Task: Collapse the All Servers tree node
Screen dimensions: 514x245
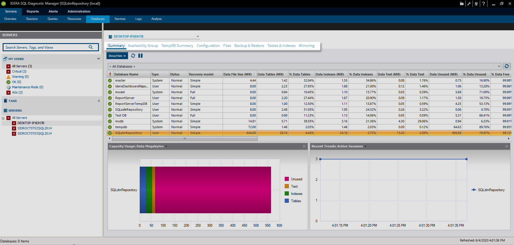Action: [3, 118]
